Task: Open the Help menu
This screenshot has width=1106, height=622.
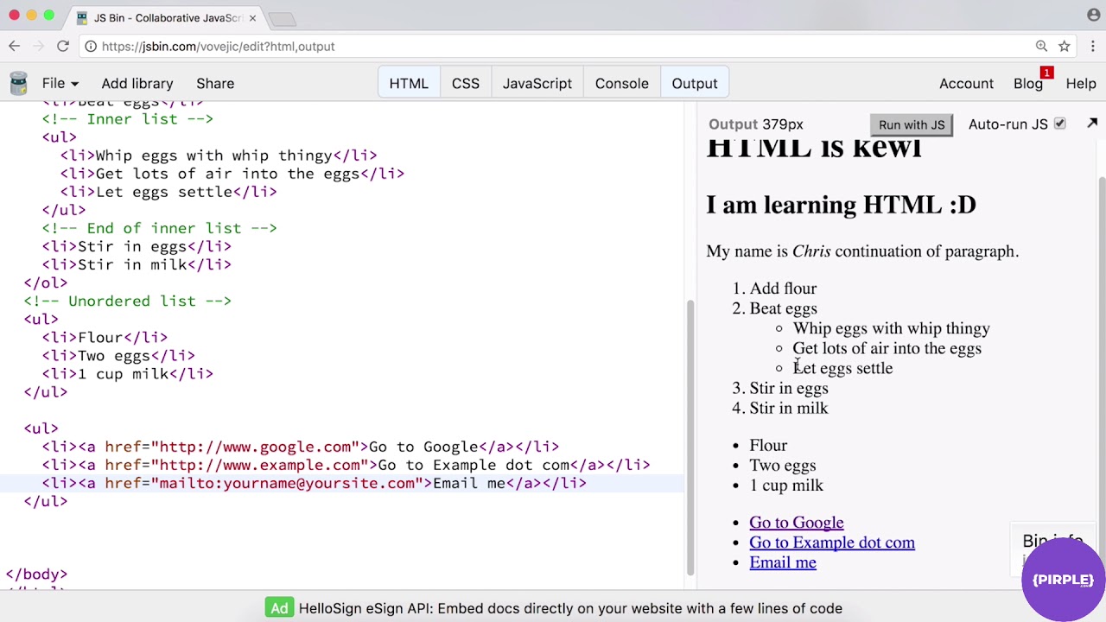Action: [1081, 83]
